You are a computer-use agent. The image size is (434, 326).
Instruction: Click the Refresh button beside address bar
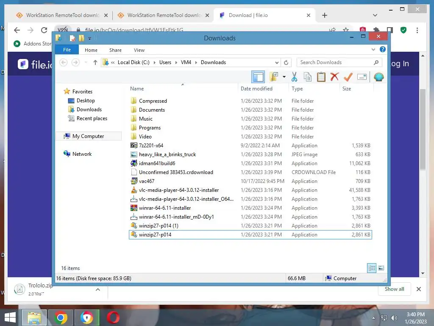click(286, 62)
